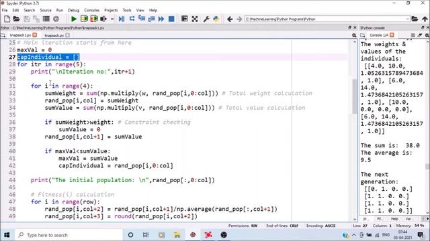Viewport: 430px width, 241px height.
Task: Go back with left arrow icon
Action: (x=230, y=19)
